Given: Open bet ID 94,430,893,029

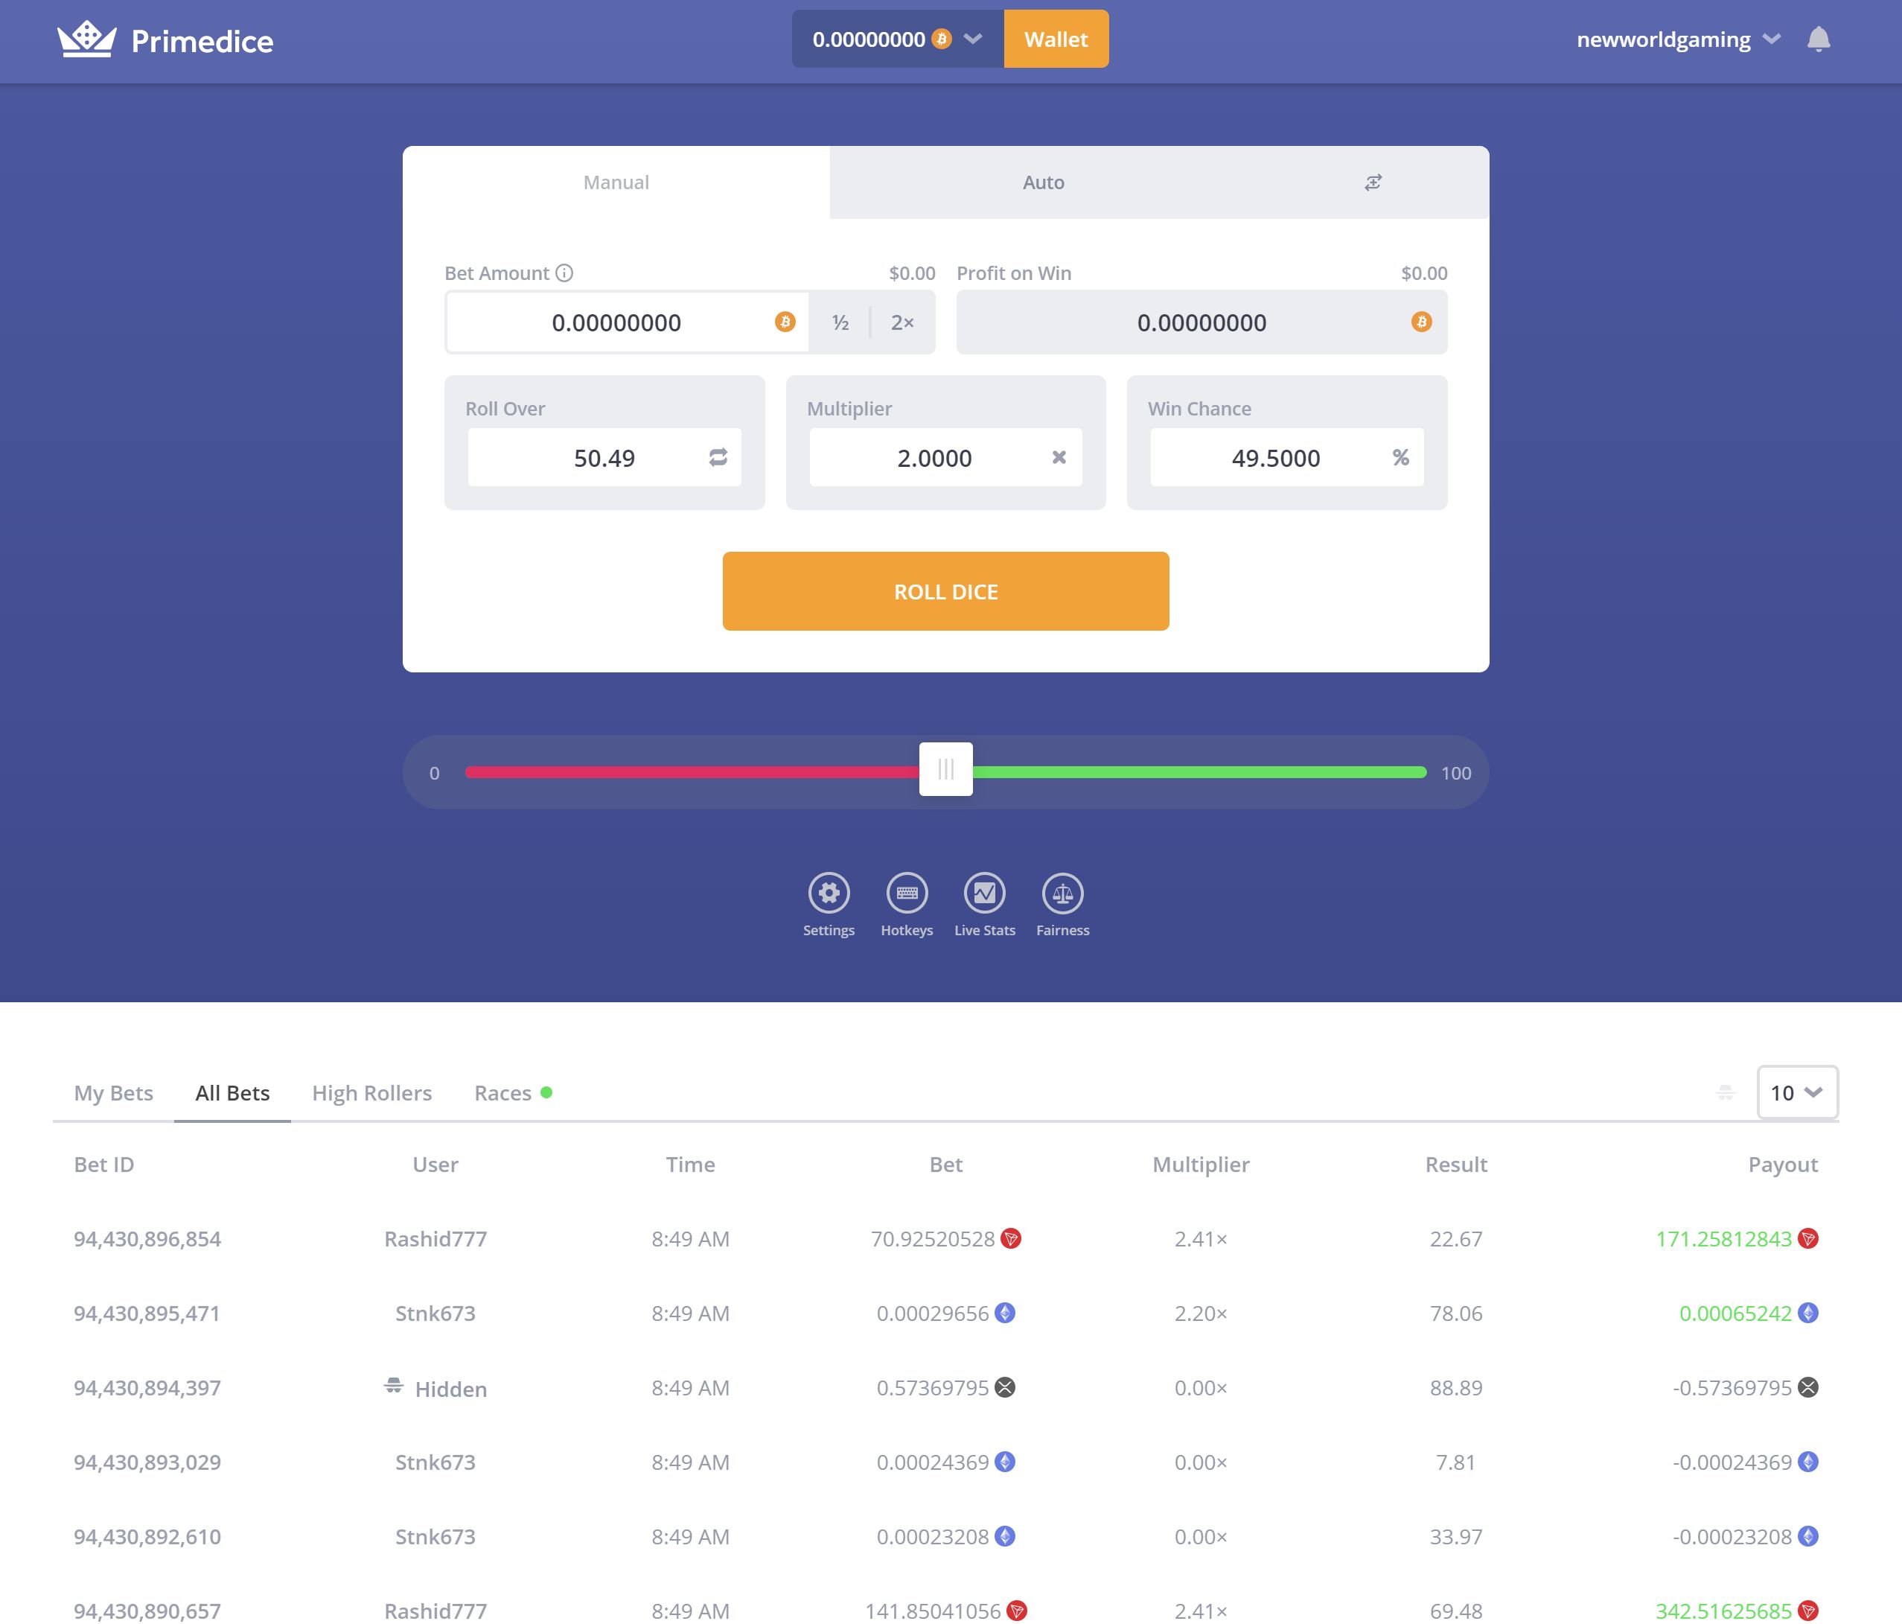Looking at the screenshot, I should [x=147, y=1462].
